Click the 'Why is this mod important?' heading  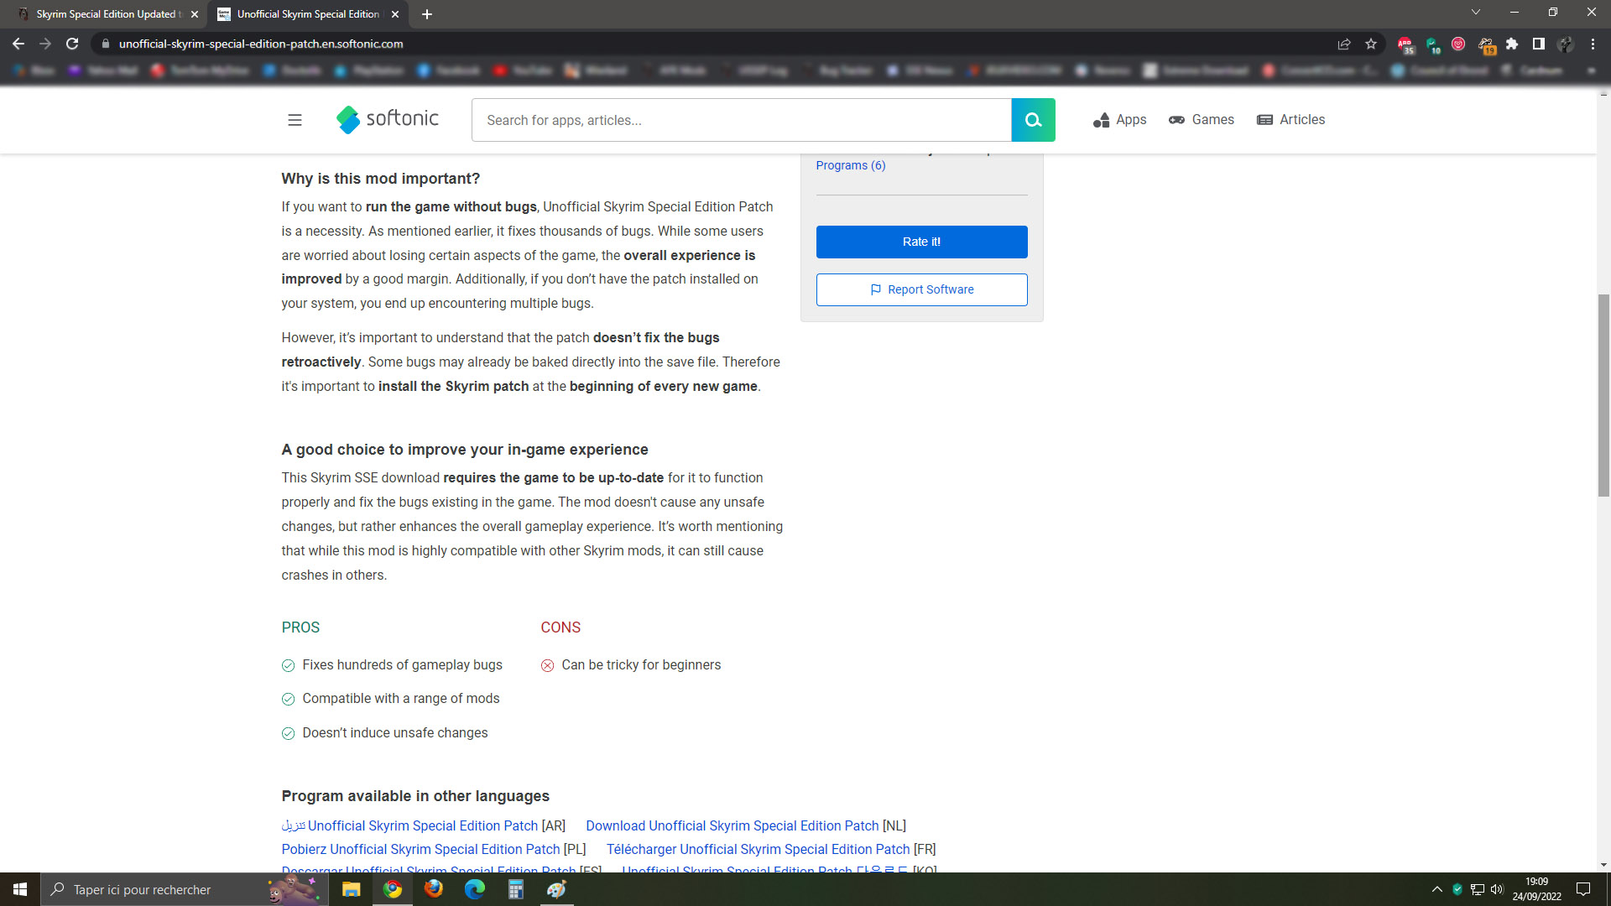pos(381,179)
